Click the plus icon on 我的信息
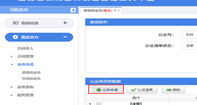 pyautogui.click(x=65, y=23)
